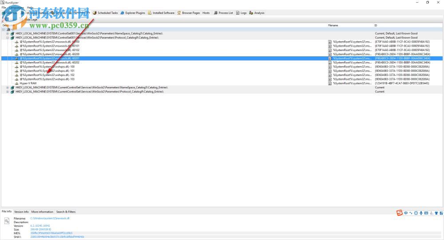Open the Search & Filters tab
Image resolution: width=444 pixels, height=240 pixels.
tap(66, 212)
